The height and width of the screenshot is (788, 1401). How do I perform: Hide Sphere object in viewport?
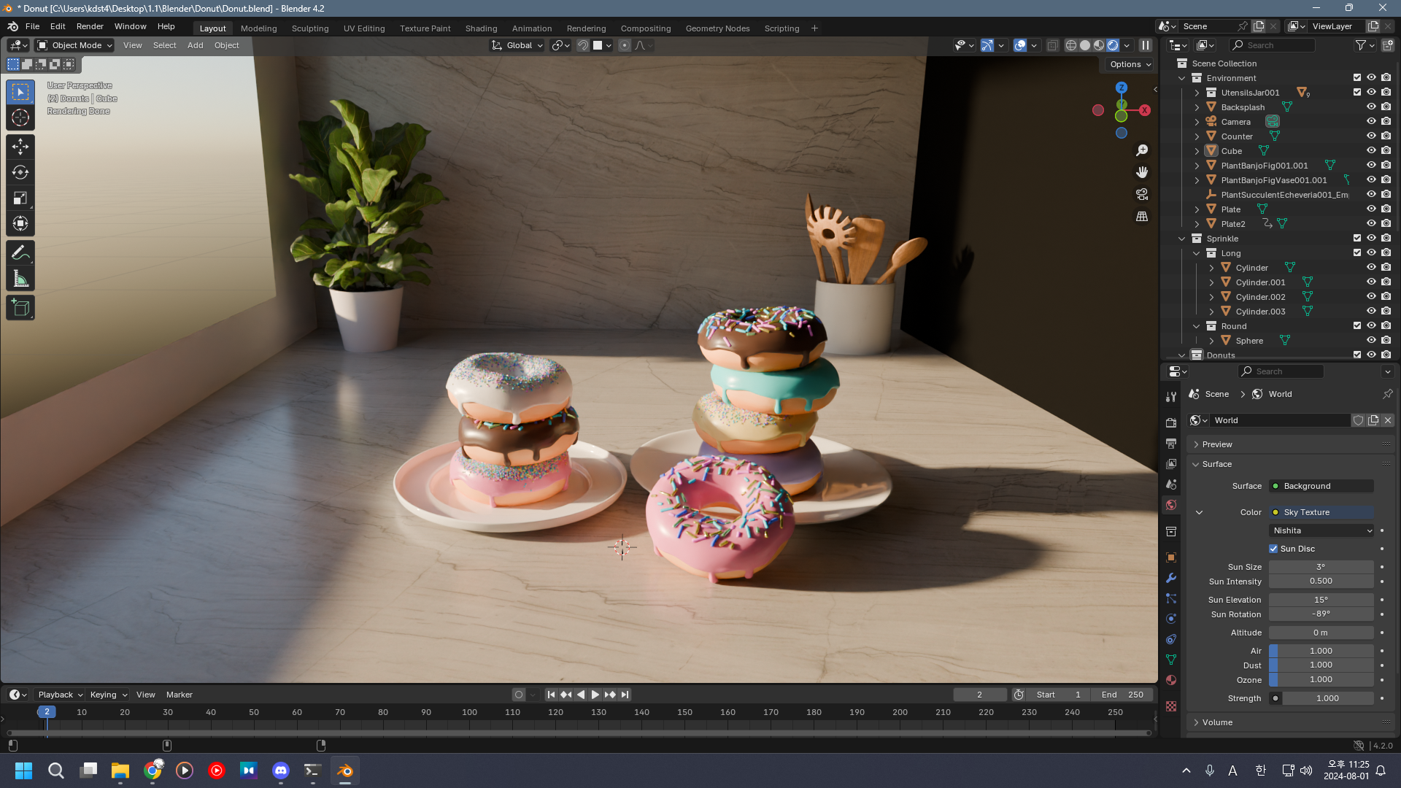click(1371, 341)
